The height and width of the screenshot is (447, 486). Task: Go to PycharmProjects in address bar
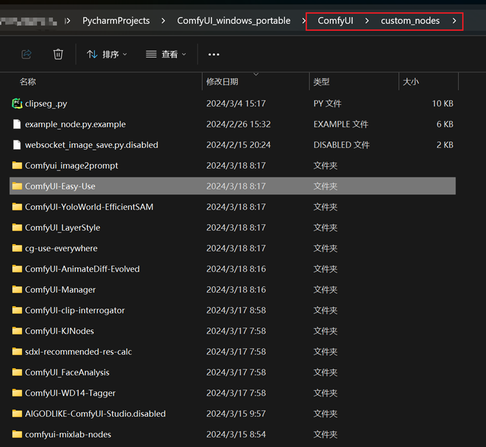click(x=116, y=21)
